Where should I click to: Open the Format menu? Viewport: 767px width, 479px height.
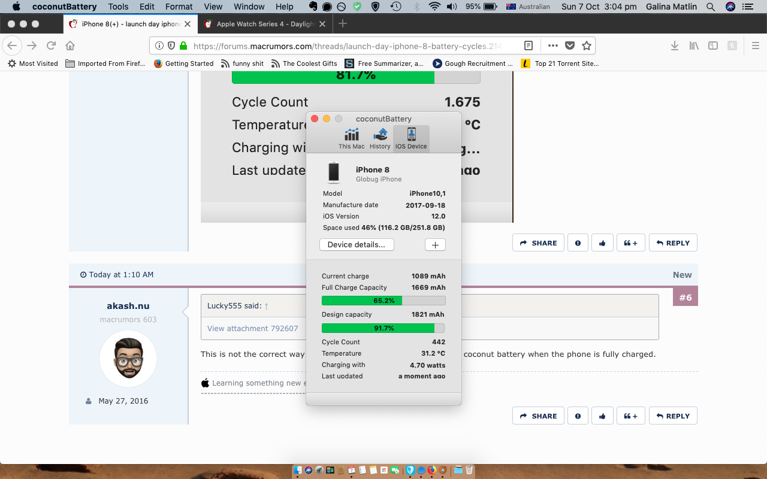pyautogui.click(x=179, y=7)
